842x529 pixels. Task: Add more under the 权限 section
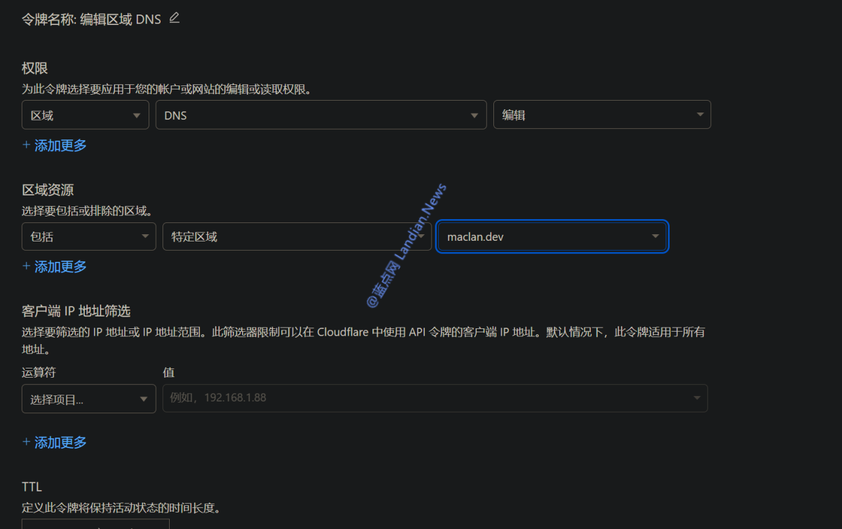click(55, 145)
